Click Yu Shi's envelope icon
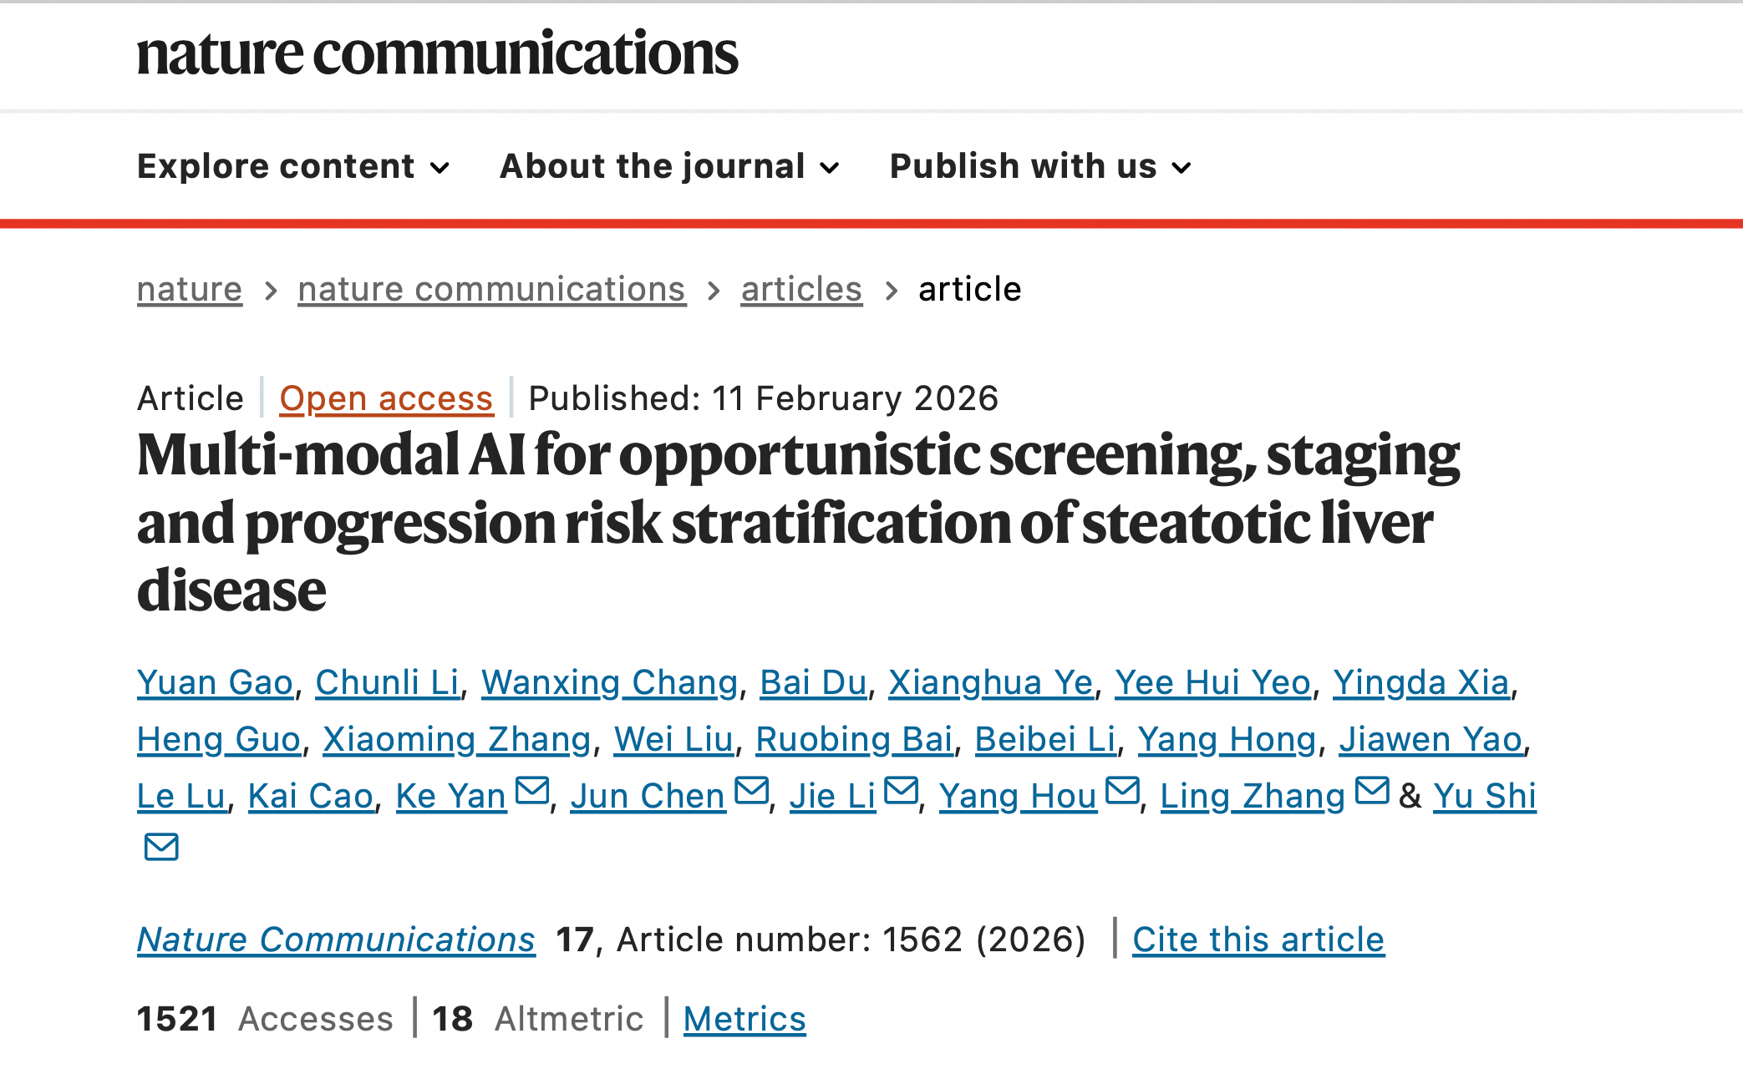This screenshot has width=1743, height=1074. [161, 847]
